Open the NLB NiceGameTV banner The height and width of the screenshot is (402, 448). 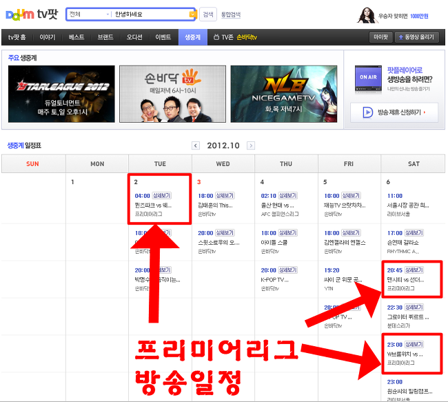[284, 94]
